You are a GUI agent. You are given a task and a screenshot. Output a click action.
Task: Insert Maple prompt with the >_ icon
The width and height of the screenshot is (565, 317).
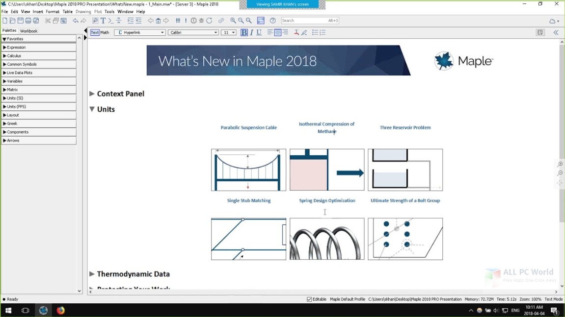point(110,21)
